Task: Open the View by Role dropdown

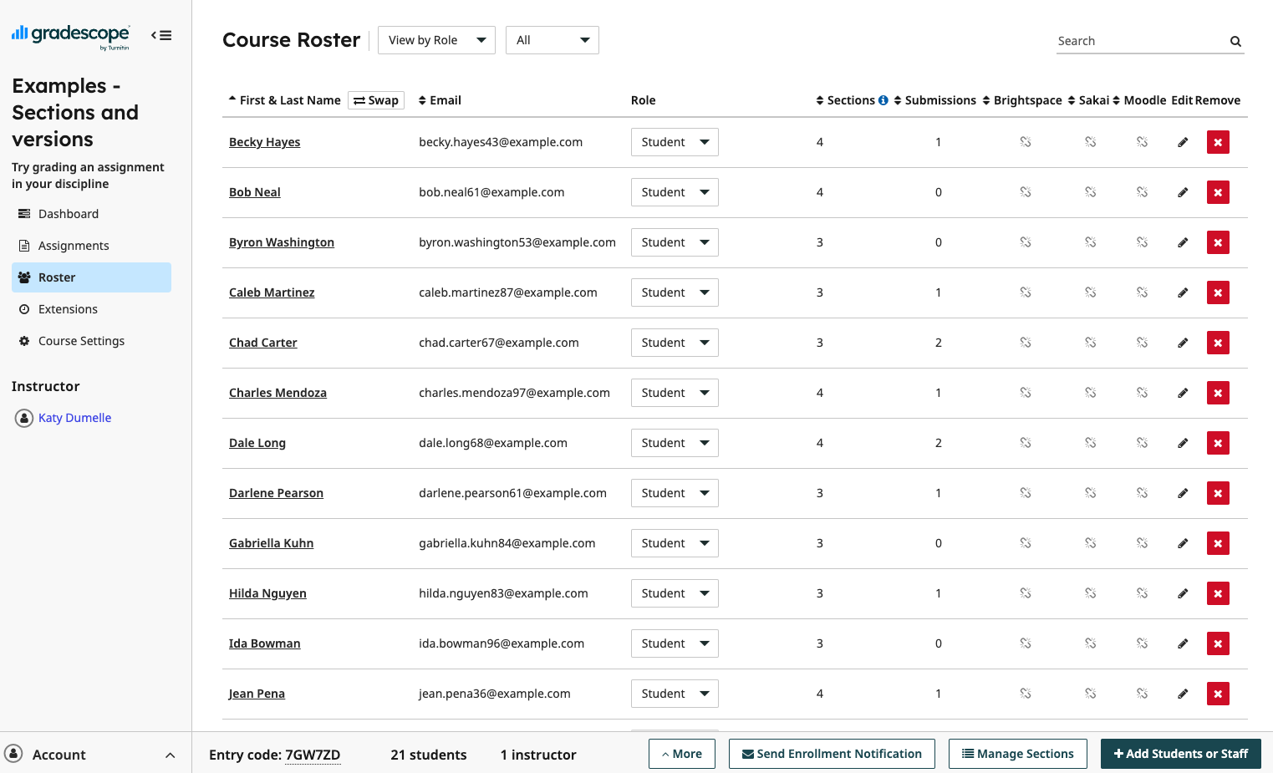Action: point(436,39)
